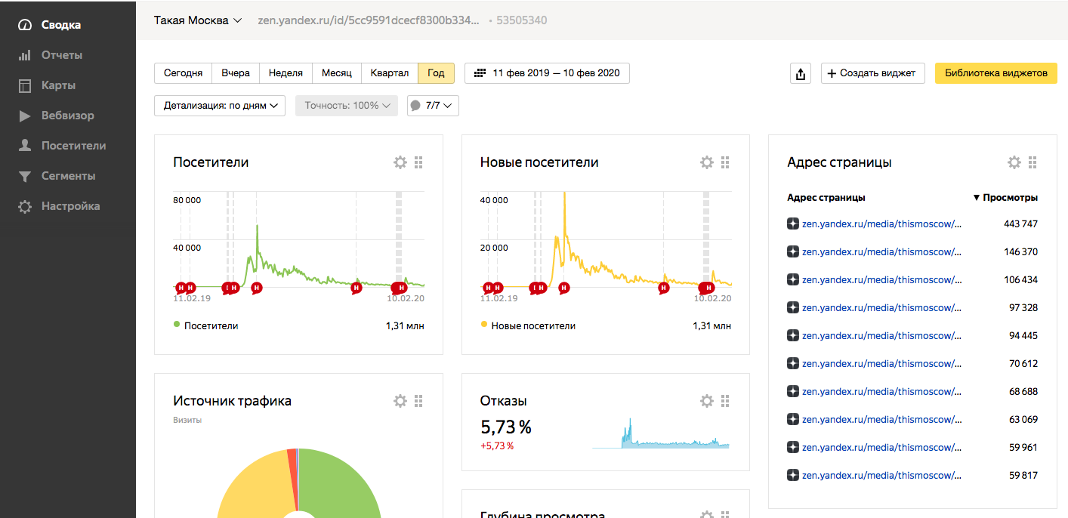Select the Месяц period

[337, 73]
